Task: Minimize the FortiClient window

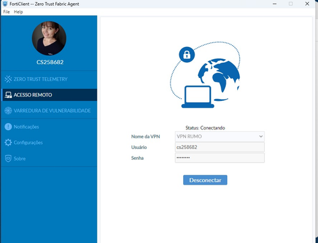Action: point(275,4)
